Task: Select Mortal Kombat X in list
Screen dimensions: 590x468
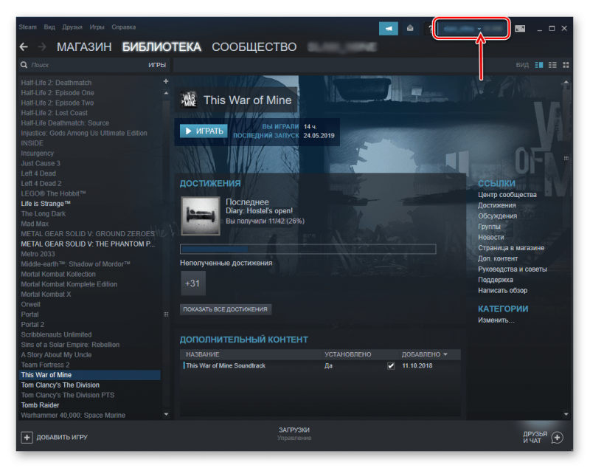Action: click(x=46, y=294)
